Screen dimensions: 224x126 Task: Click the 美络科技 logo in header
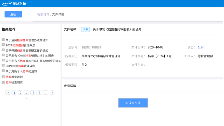point(14,4)
